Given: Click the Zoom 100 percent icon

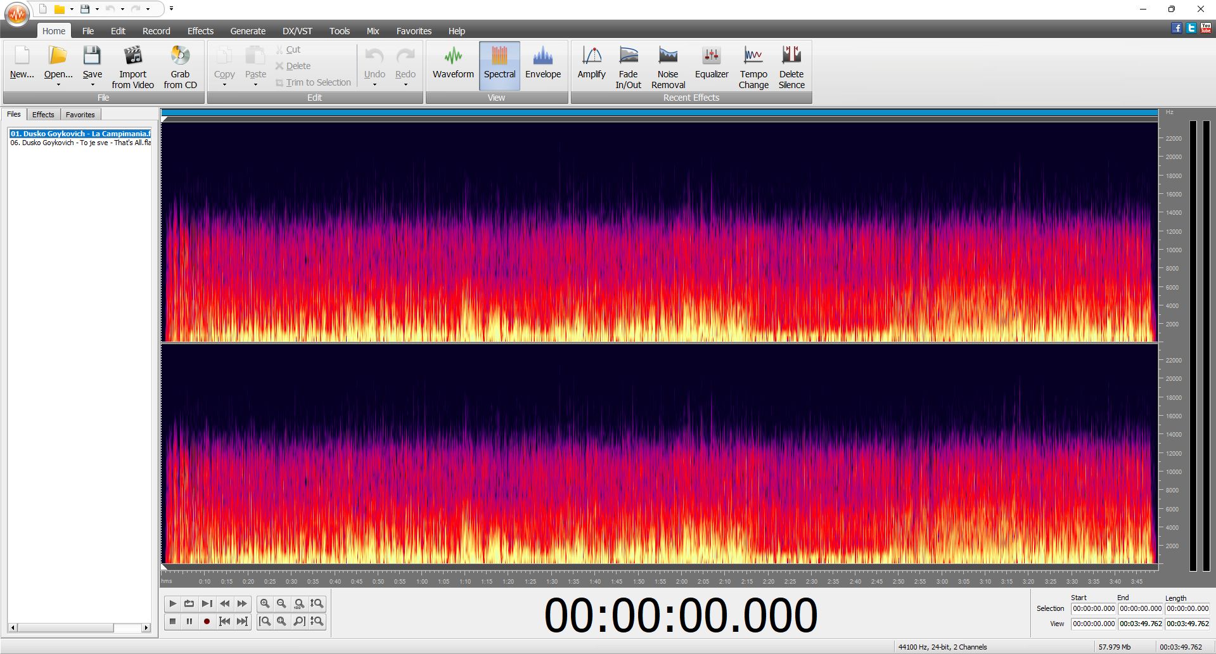Looking at the screenshot, I should coord(299,603).
